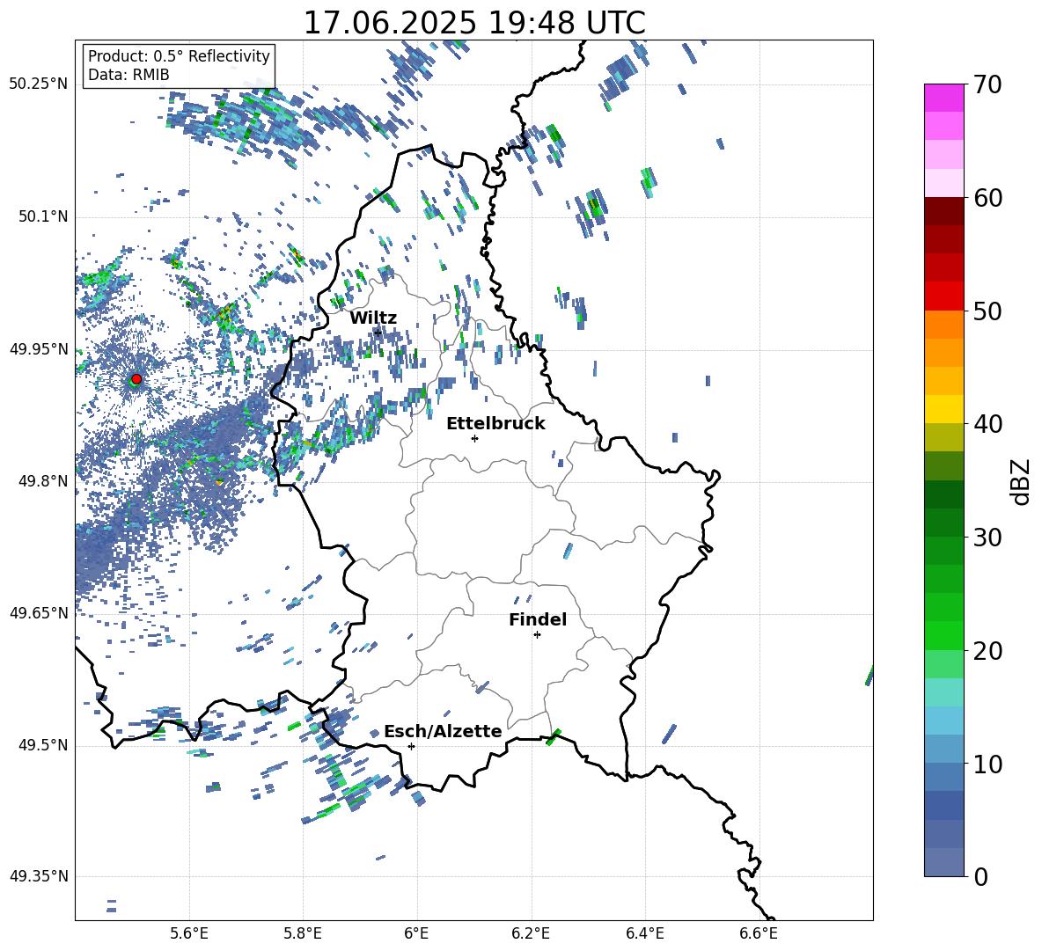This screenshot has height=951, width=1042.
Task: Click the Ettelbruck station cross marker
Action: [x=474, y=438]
